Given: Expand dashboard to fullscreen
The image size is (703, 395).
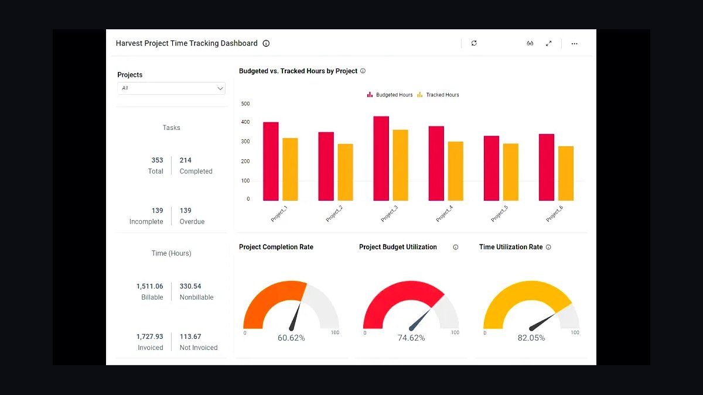Looking at the screenshot, I should 549,43.
